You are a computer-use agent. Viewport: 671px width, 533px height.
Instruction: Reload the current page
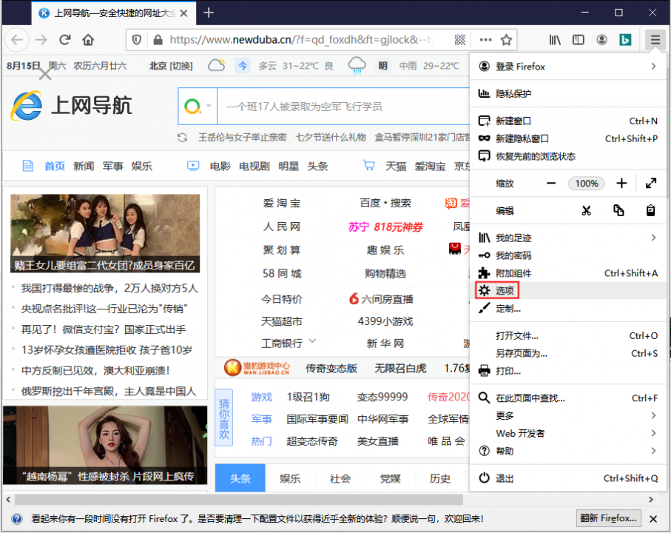click(x=64, y=40)
